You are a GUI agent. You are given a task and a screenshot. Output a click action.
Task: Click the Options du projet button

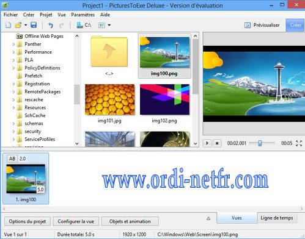tap(28, 221)
